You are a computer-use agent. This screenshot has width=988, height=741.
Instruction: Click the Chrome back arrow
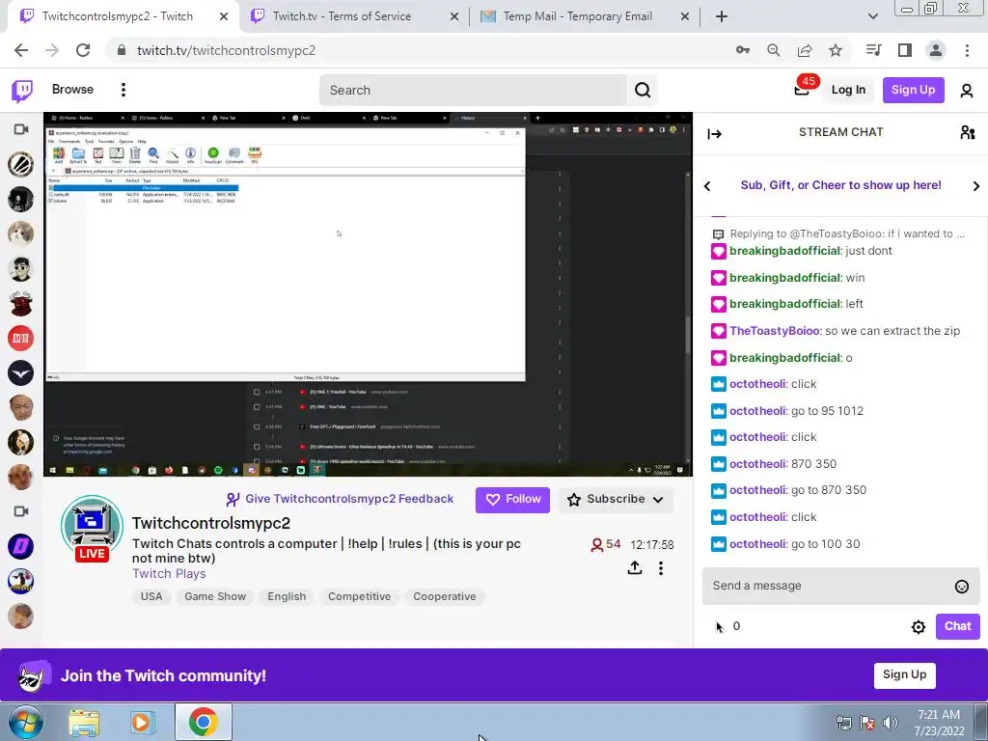(21, 50)
